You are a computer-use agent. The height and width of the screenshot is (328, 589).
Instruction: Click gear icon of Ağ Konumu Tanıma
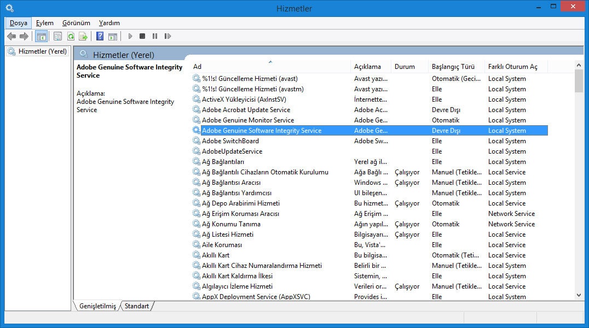tap(196, 224)
